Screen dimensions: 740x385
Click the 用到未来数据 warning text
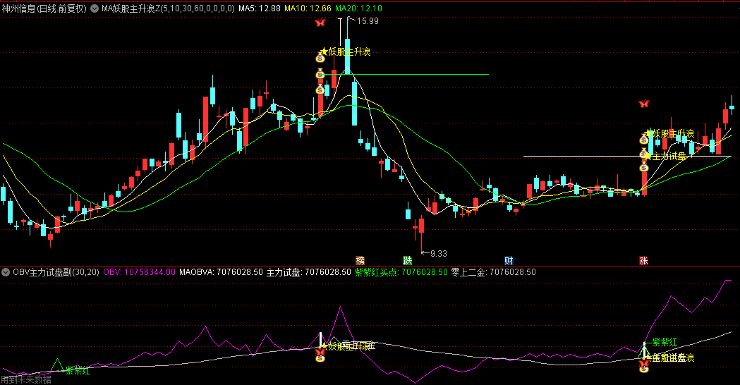26,379
